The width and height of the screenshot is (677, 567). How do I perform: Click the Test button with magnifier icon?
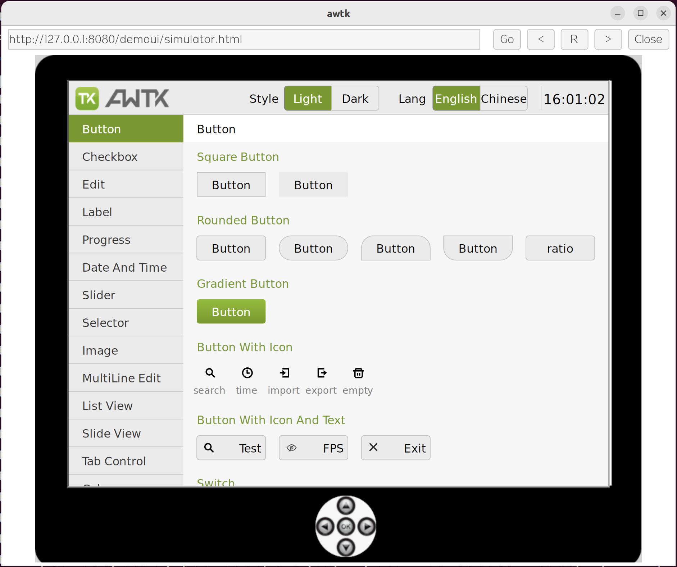[x=231, y=448]
